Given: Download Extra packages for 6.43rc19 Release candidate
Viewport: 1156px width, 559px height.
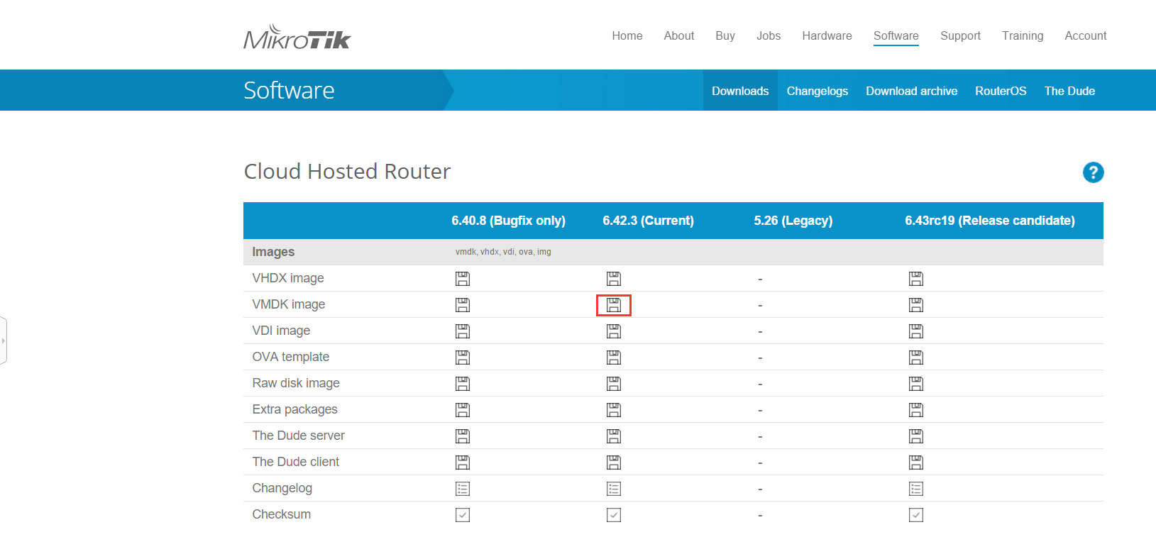Looking at the screenshot, I should (x=916, y=410).
